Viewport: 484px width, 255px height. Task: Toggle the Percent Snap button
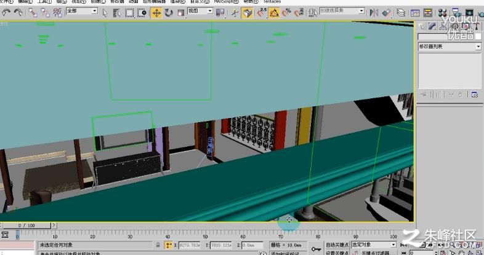coord(286,13)
